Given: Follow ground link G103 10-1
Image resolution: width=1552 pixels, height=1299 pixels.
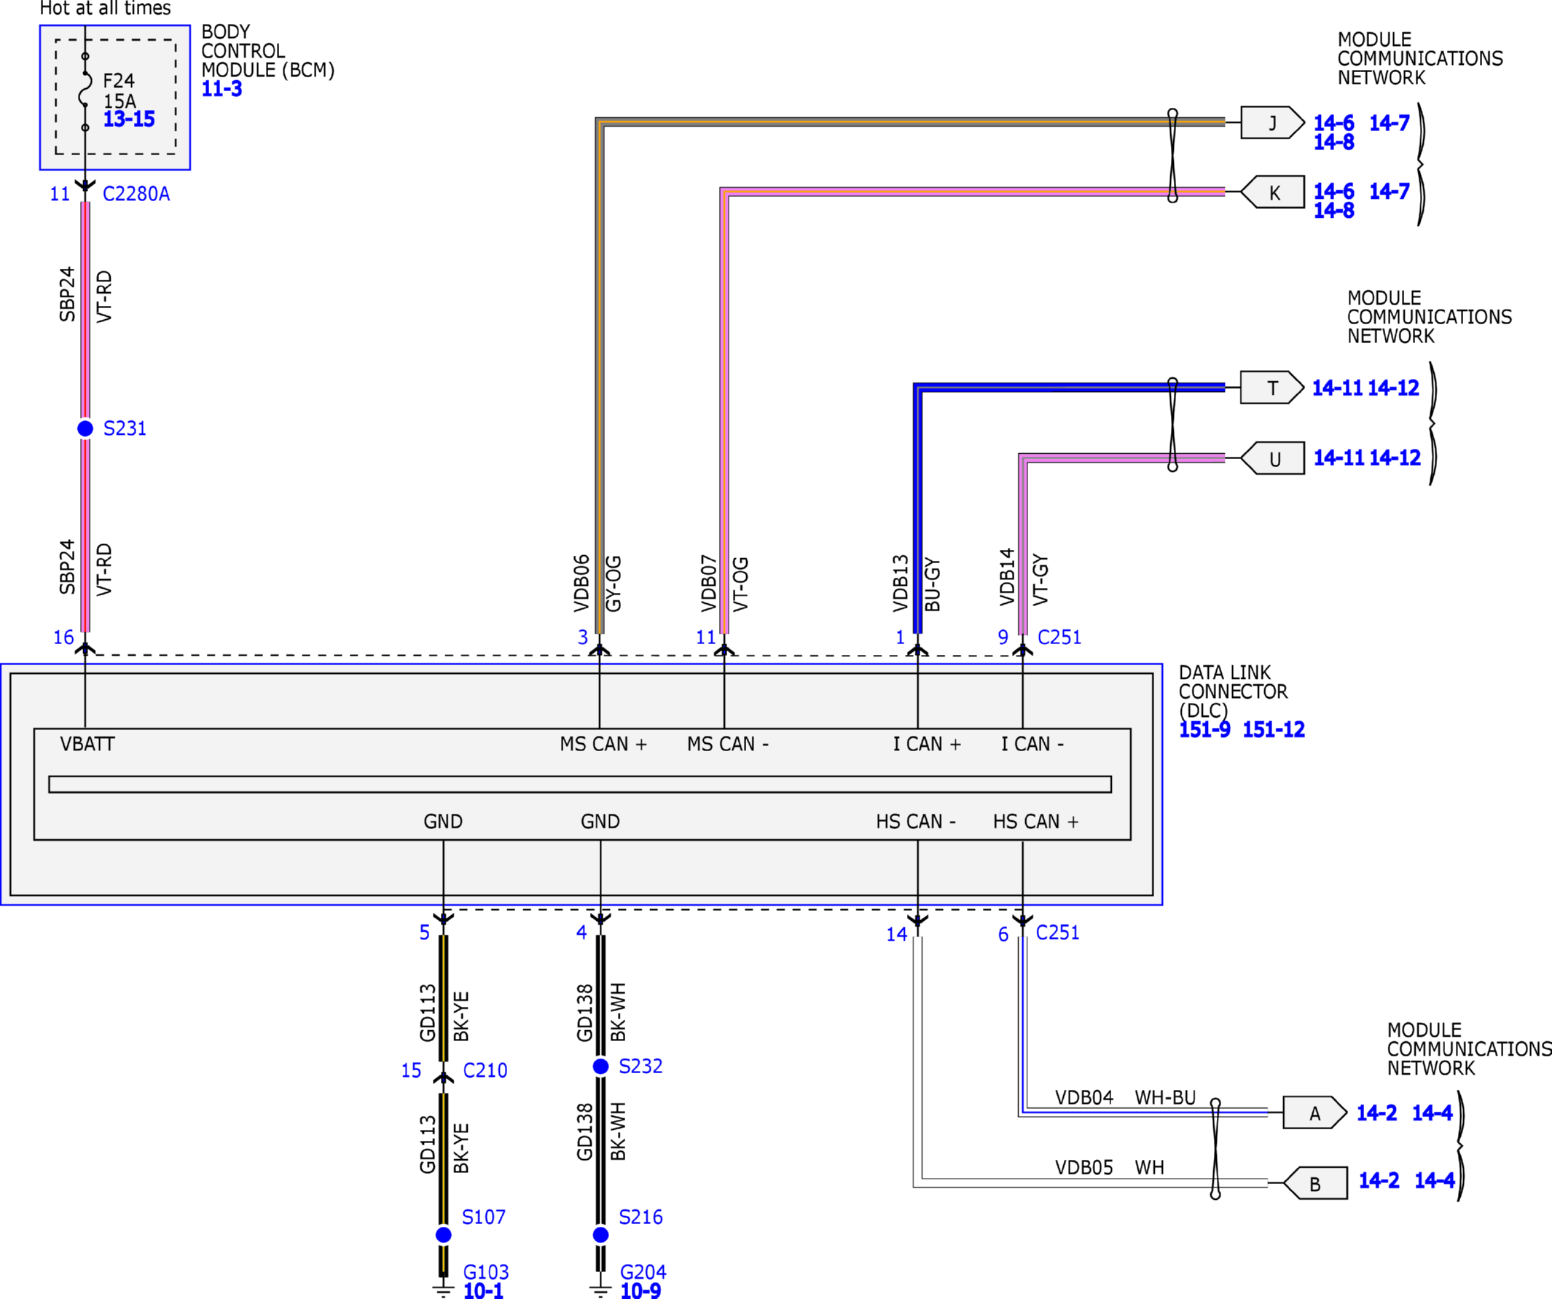Looking at the screenshot, I should [482, 1291].
